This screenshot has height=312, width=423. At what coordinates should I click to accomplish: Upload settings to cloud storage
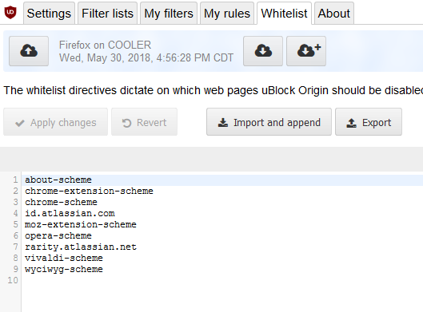point(29,51)
